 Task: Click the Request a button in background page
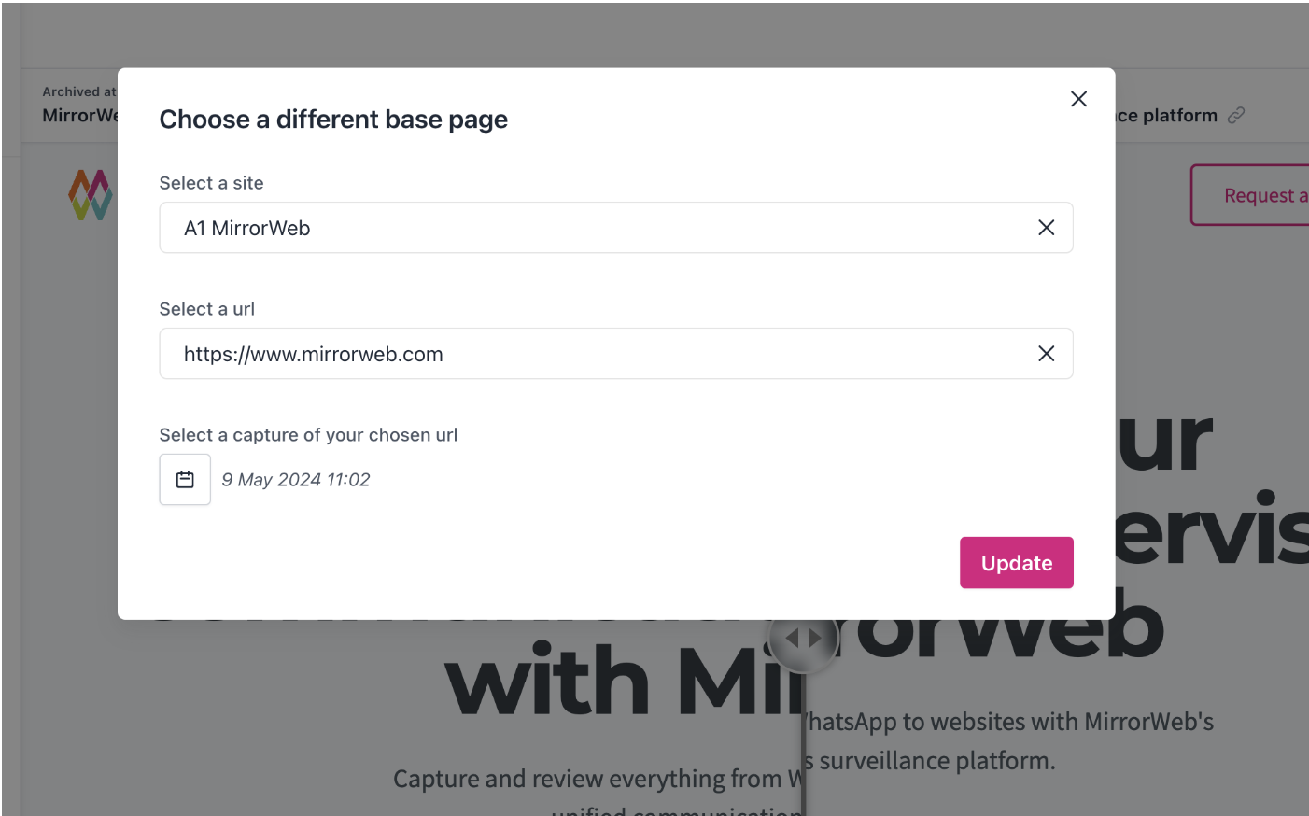pos(1250,195)
